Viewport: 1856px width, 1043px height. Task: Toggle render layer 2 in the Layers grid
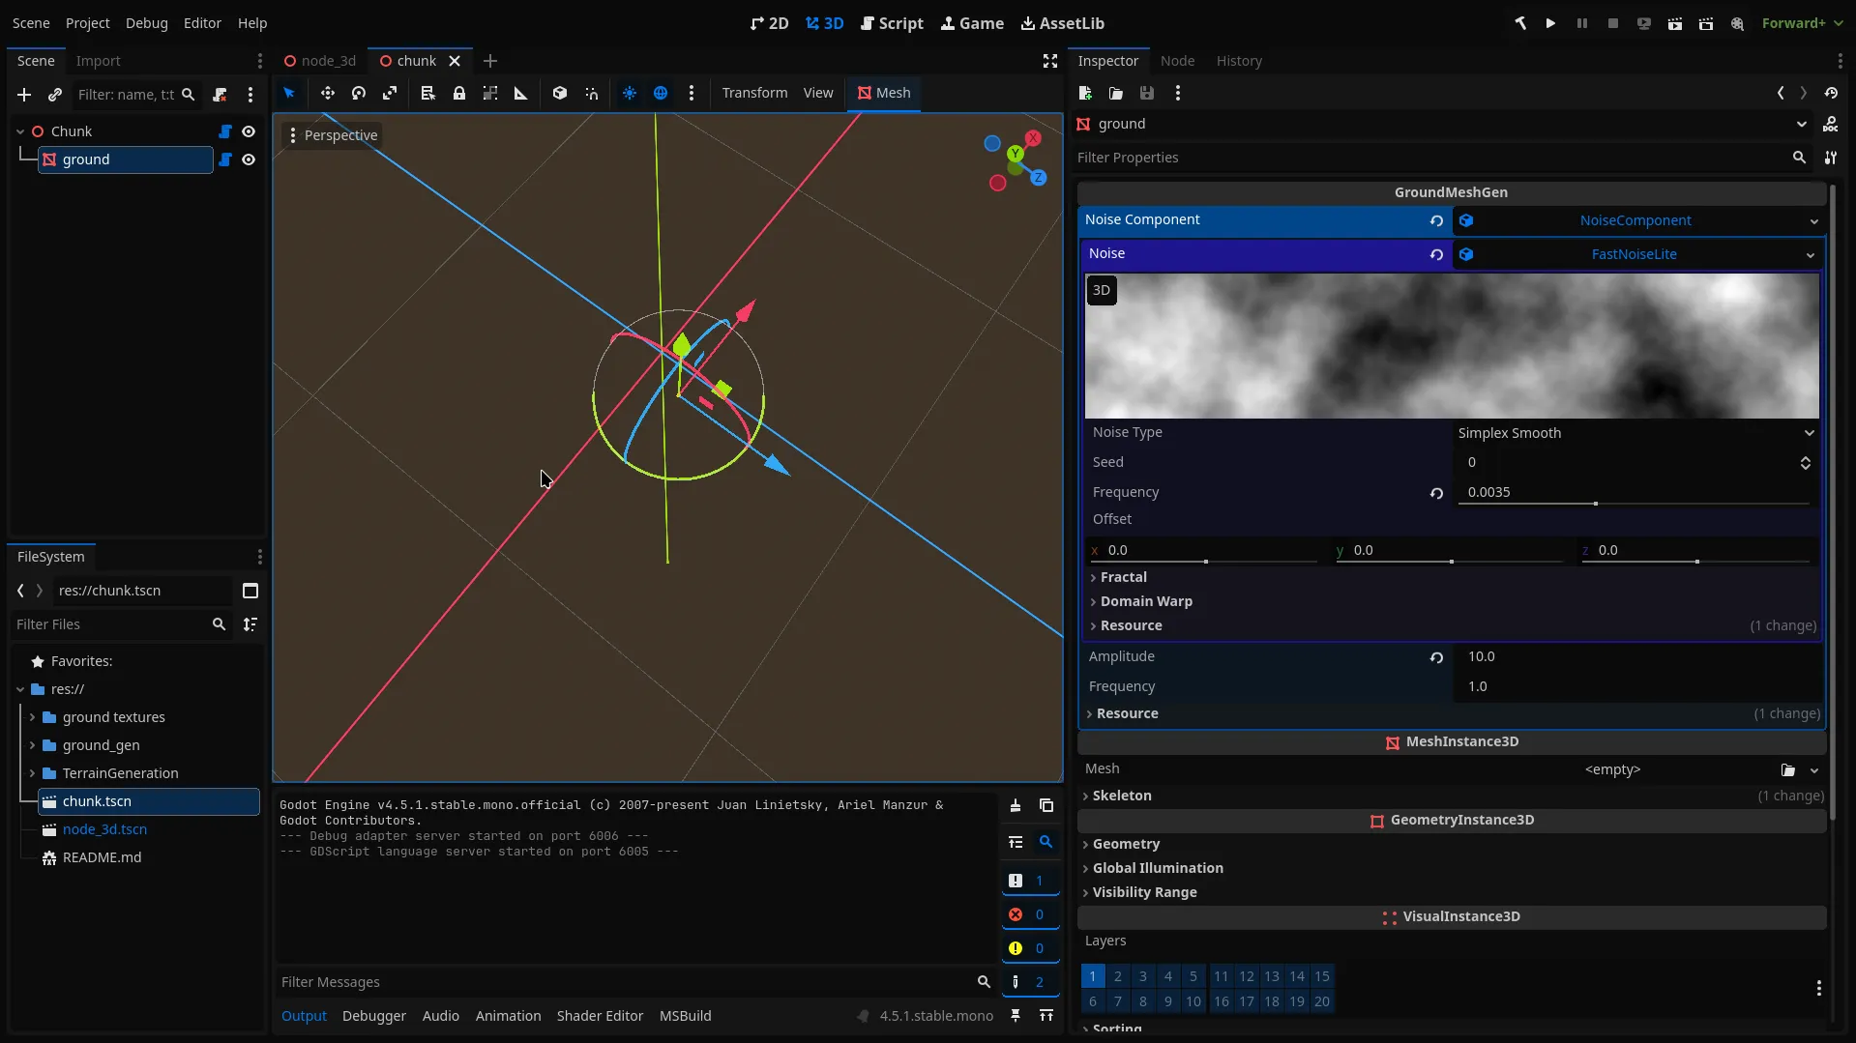[x=1118, y=976]
